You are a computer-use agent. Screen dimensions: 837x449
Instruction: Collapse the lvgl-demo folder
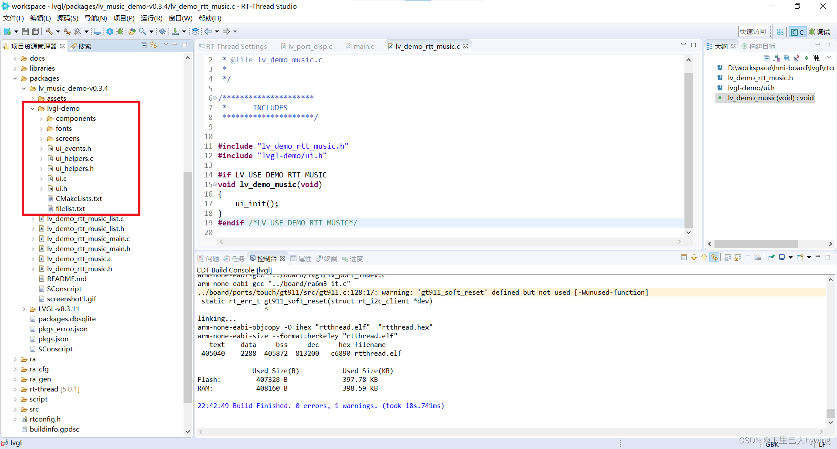[33, 109]
